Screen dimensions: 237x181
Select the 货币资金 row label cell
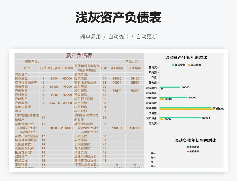click(x=21, y=79)
